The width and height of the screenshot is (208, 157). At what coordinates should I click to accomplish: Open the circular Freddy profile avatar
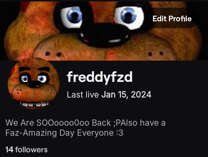[x=34, y=83]
